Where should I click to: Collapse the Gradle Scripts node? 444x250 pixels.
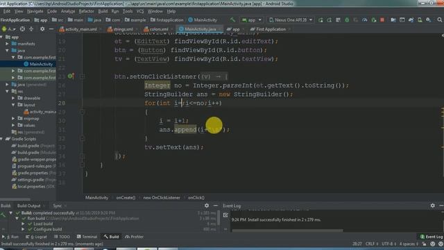coord(2,139)
